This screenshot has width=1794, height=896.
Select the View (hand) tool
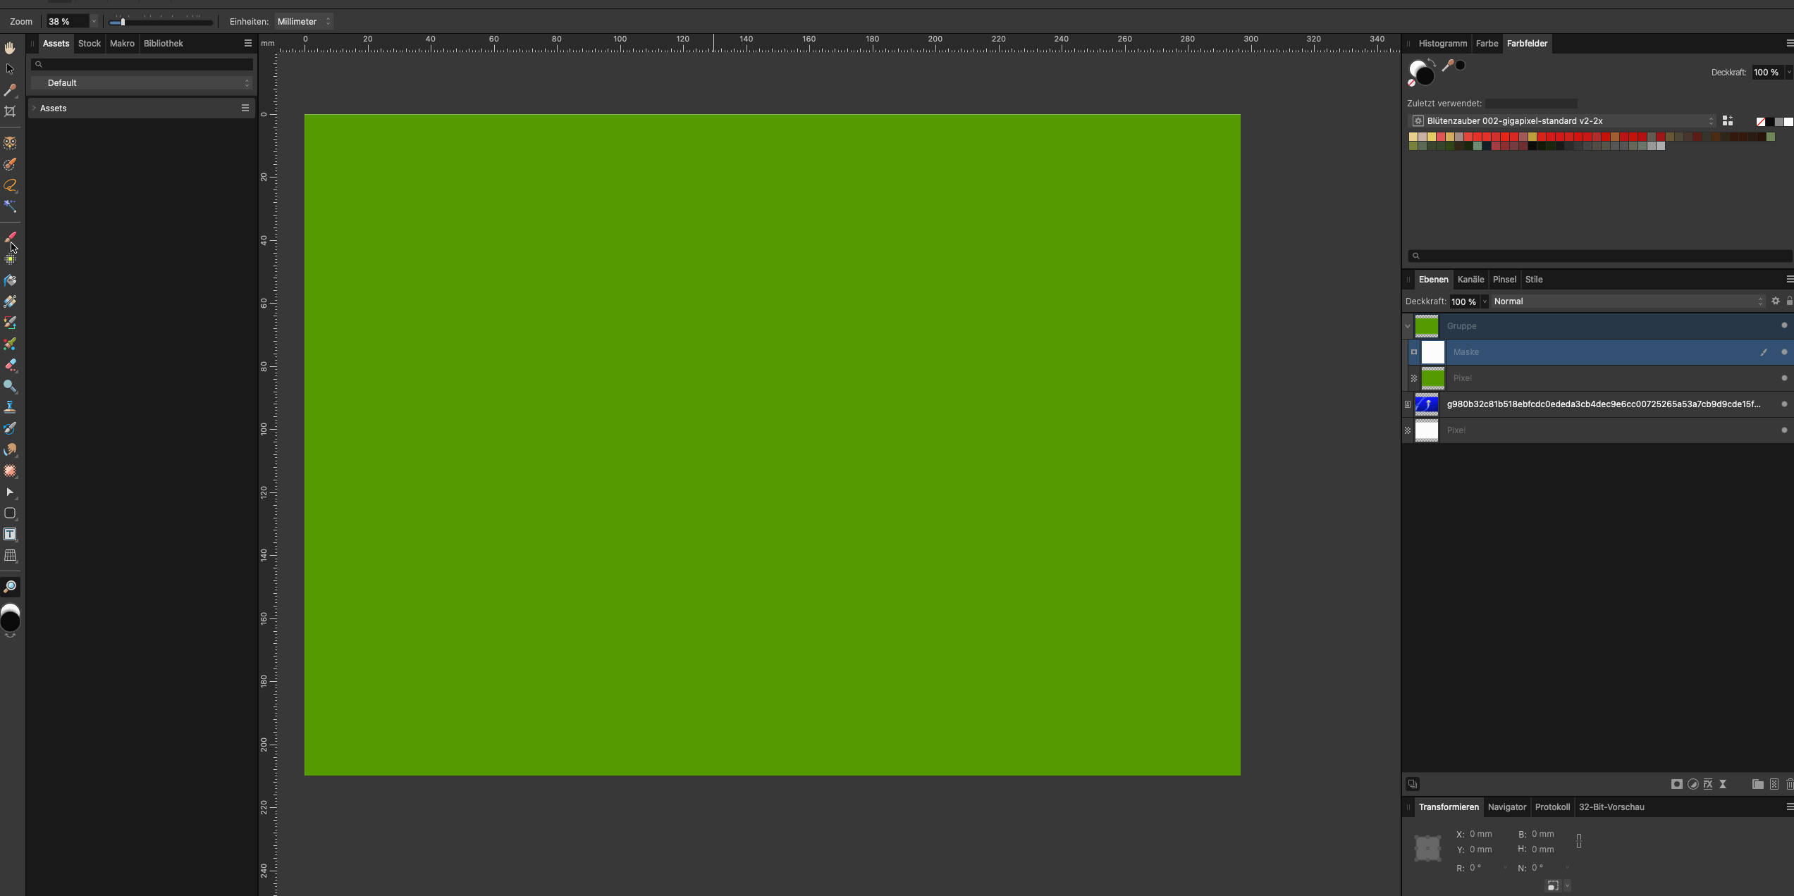point(10,48)
